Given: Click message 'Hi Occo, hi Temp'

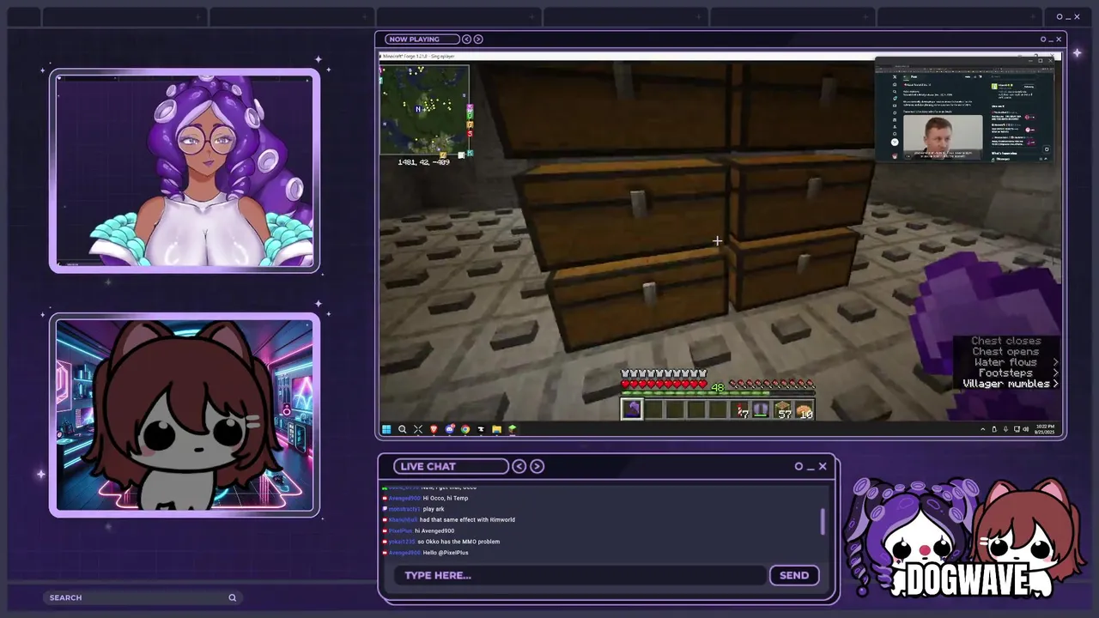Looking at the screenshot, I should (x=446, y=498).
